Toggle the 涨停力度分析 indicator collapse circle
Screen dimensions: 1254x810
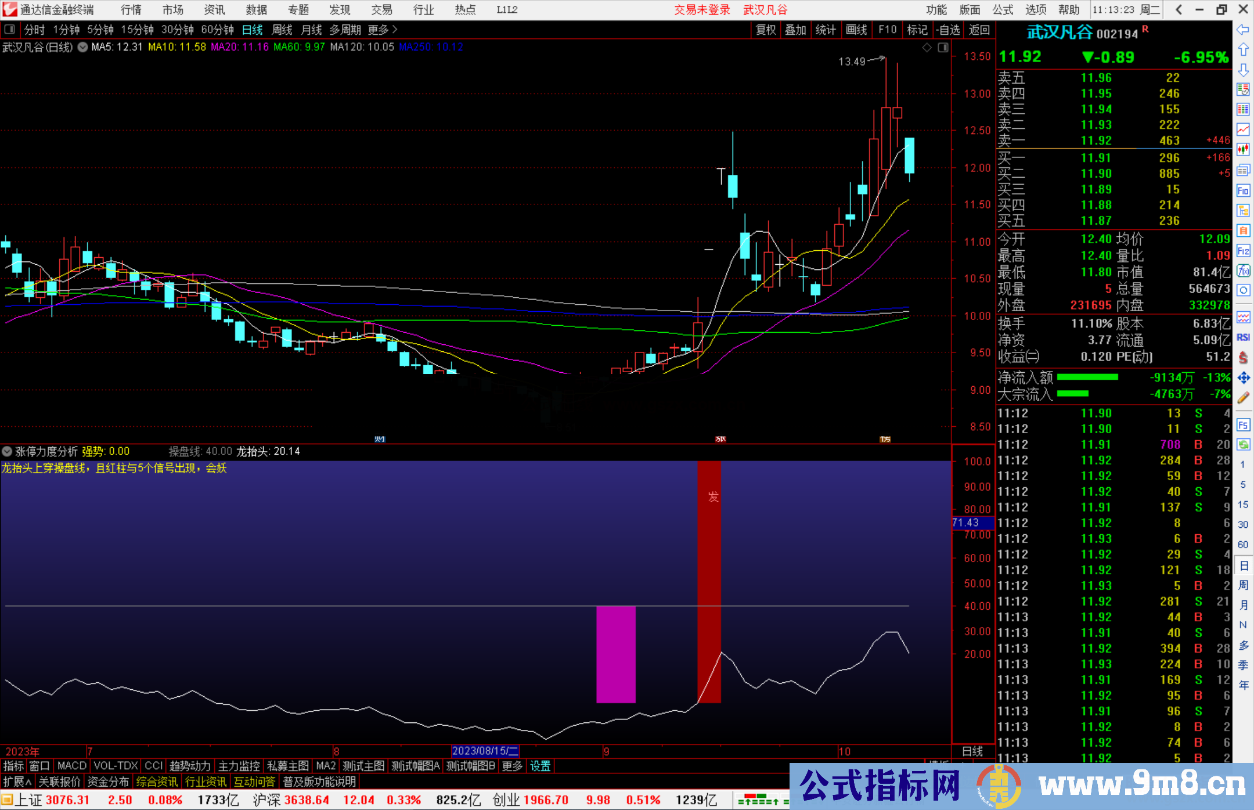point(7,451)
